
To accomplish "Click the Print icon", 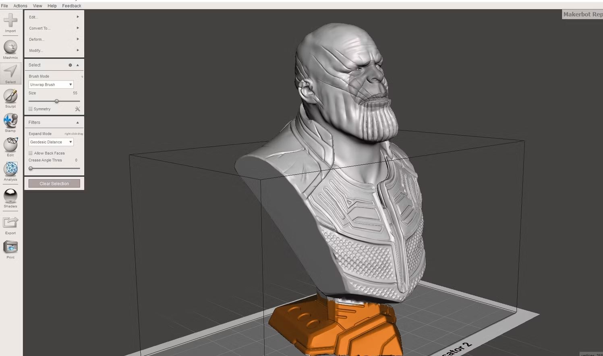I will (10, 247).
